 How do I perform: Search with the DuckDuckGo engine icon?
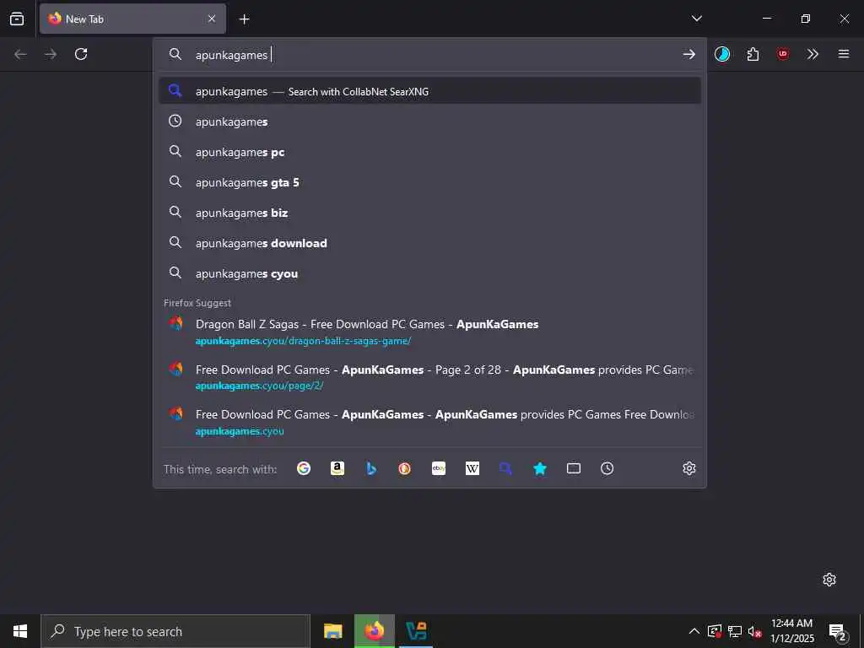(x=404, y=468)
